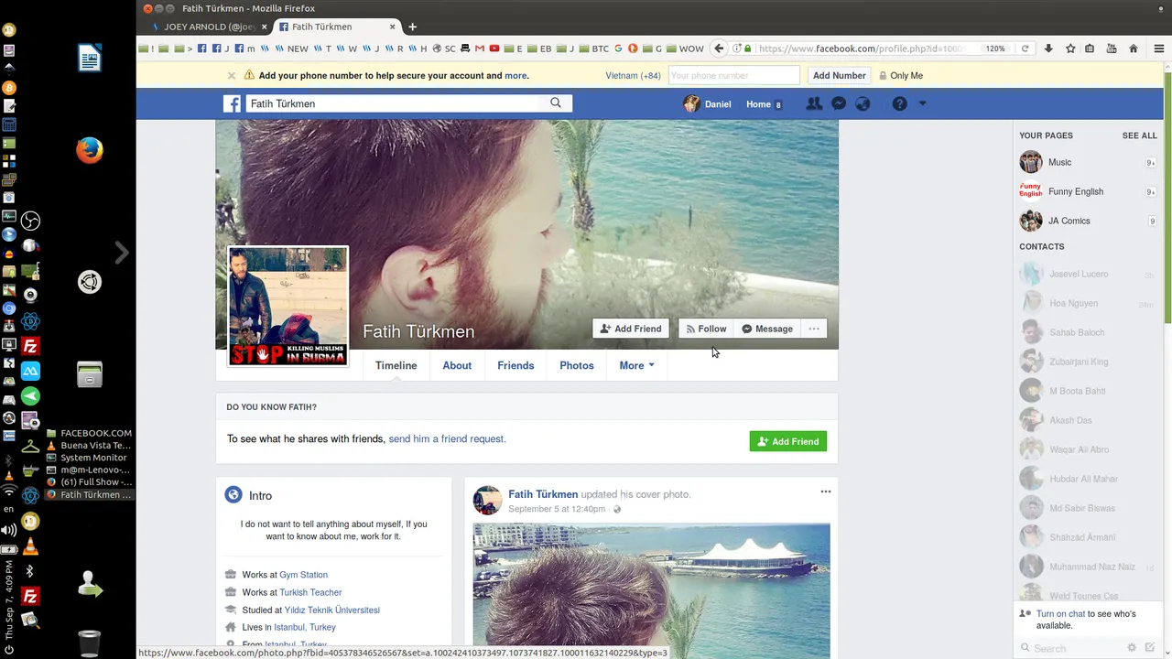Click the post author's avatar thumbnail
Image resolution: width=1172 pixels, height=659 pixels.
pyautogui.click(x=487, y=501)
